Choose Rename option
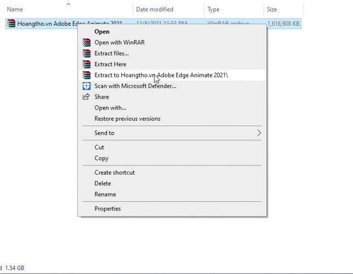This screenshot has width=353, height=274. [x=172, y=195]
